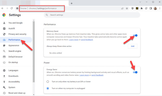Click the Search settings field
This screenshot has height=96, width=162.
pyautogui.click(x=92, y=15)
